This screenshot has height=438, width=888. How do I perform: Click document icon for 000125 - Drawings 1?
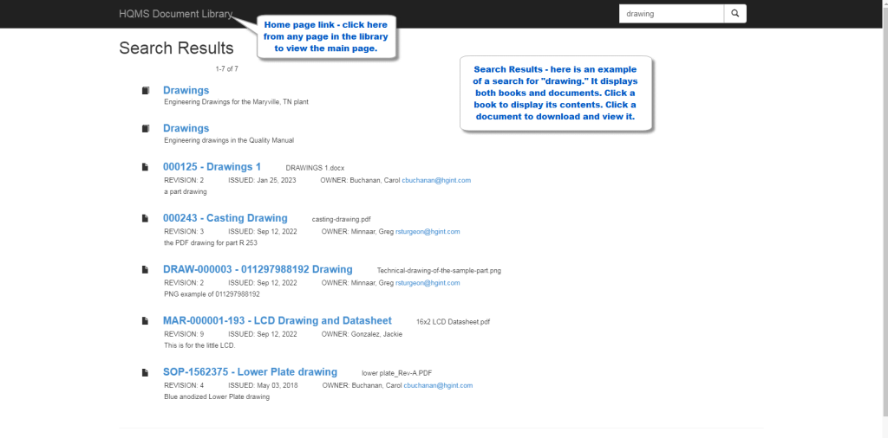pyautogui.click(x=145, y=167)
